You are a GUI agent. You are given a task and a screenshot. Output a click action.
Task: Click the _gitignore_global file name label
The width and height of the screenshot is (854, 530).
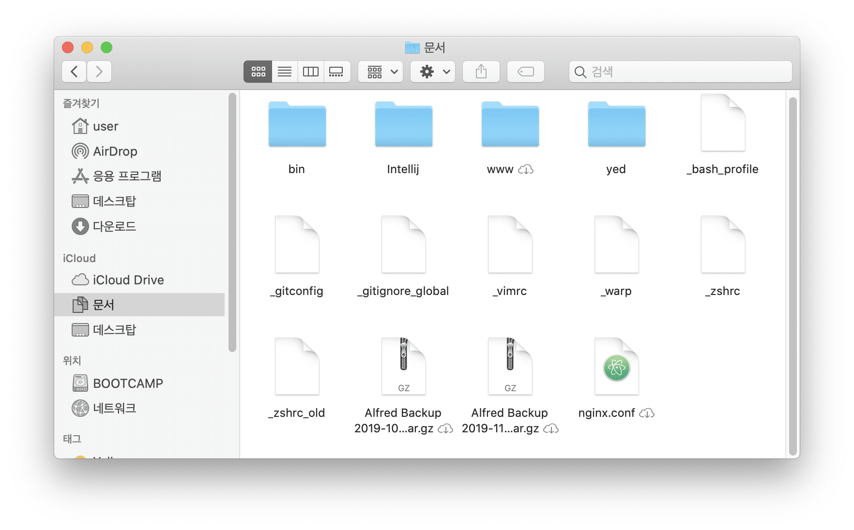(403, 291)
